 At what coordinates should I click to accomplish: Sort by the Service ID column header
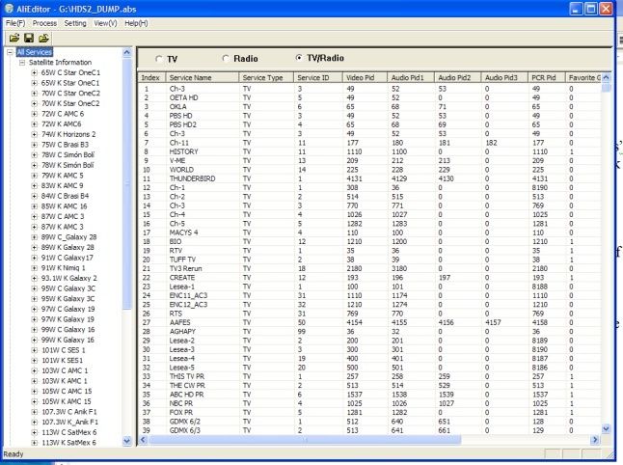pos(318,77)
